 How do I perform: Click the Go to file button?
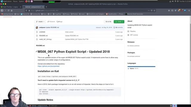[108, 22]
